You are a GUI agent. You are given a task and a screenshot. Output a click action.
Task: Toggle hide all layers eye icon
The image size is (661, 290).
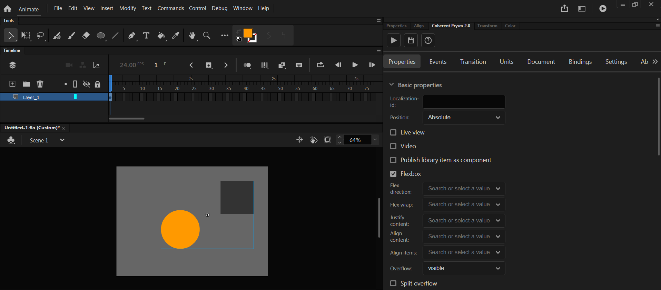pos(86,84)
